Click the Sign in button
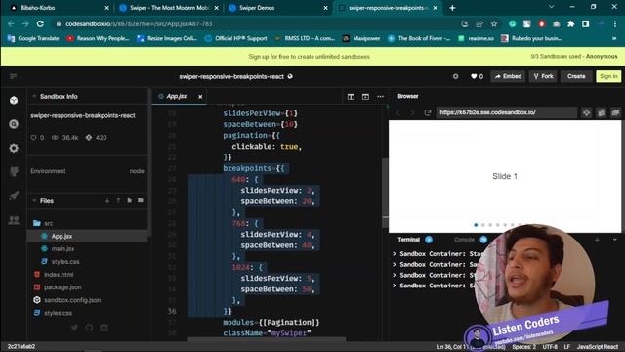Screen dimensions: 625x352 coord(608,76)
